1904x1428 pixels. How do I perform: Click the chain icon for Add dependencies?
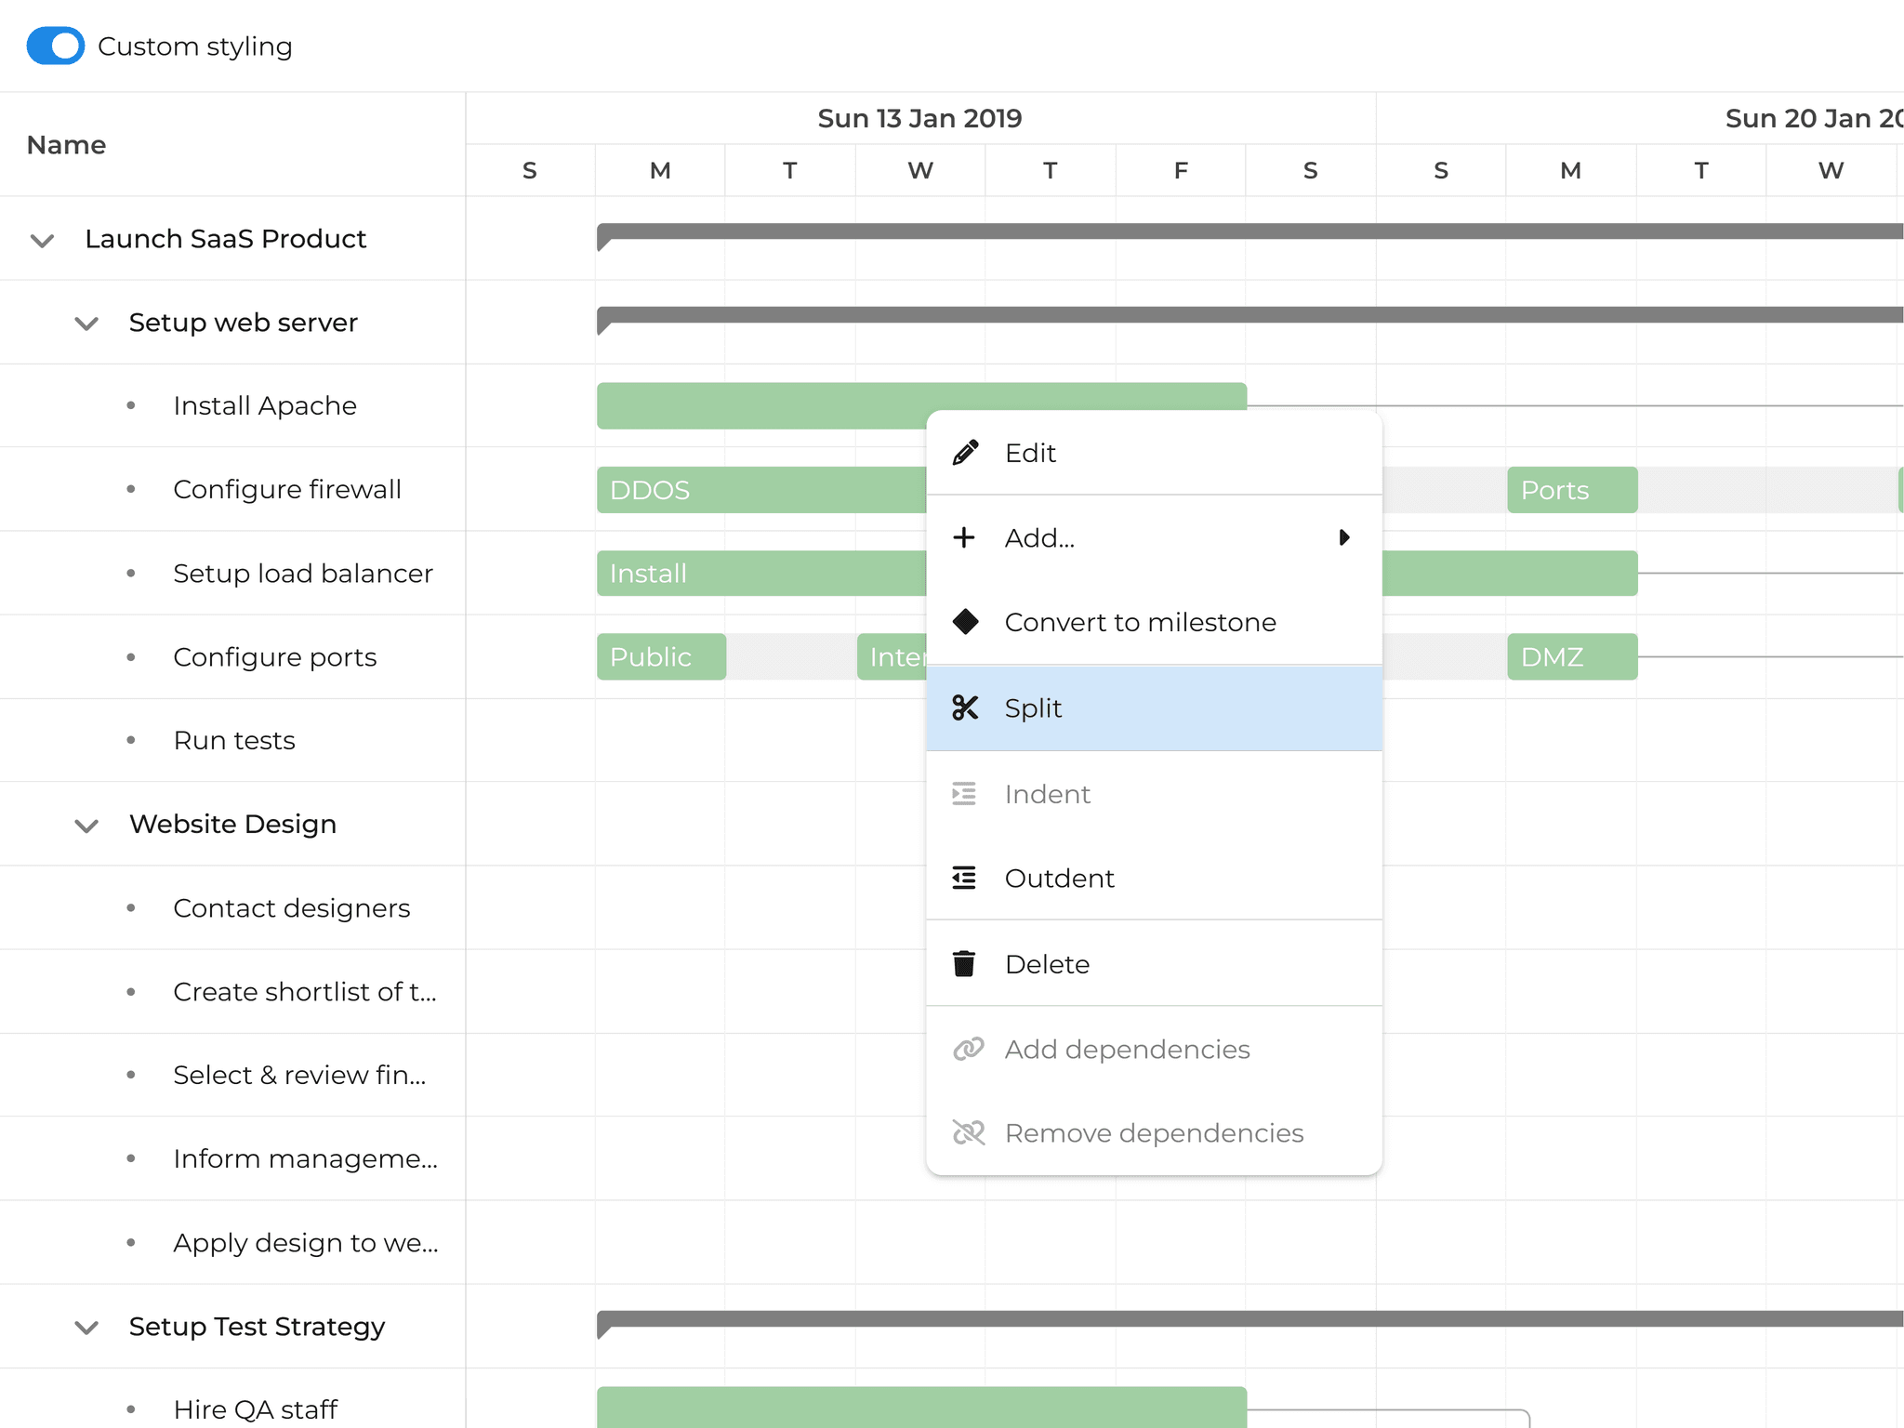tap(968, 1049)
